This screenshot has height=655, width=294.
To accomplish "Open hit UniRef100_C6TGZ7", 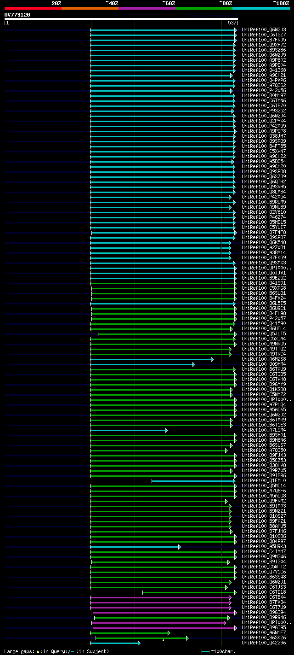I will [264, 35].
